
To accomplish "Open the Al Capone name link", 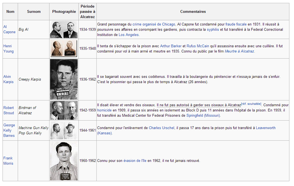I will click(9, 29).
